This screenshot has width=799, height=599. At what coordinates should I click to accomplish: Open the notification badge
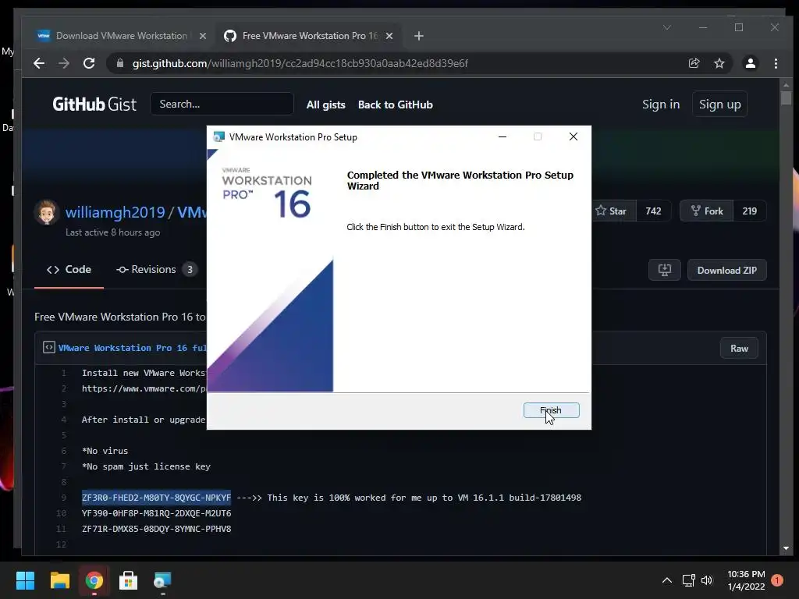776,580
